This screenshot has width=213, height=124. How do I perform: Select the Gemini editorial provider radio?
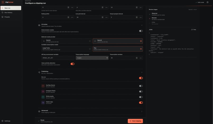pos(90,41)
